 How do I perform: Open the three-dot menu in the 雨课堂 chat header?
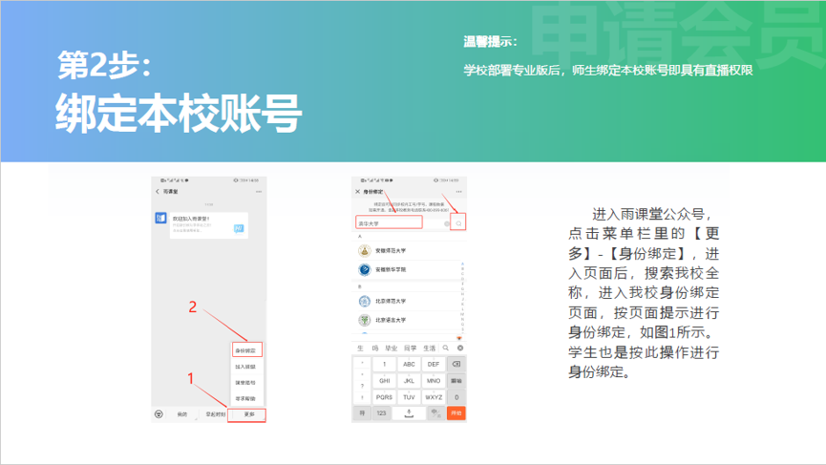pyautogui.click(x=259, y=192)
